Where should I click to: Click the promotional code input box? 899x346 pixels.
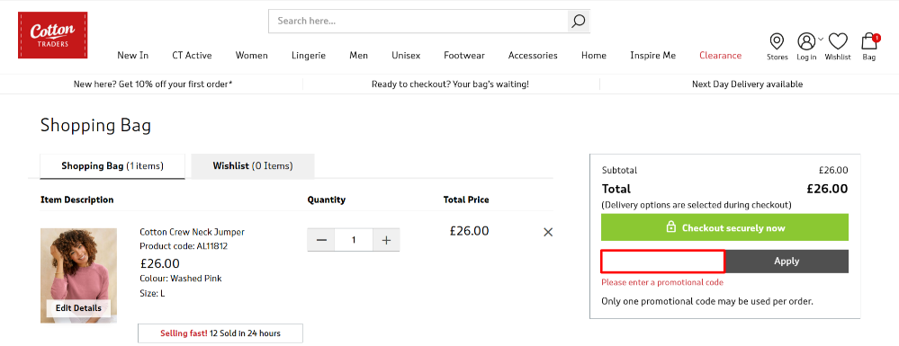click(663, 262)
